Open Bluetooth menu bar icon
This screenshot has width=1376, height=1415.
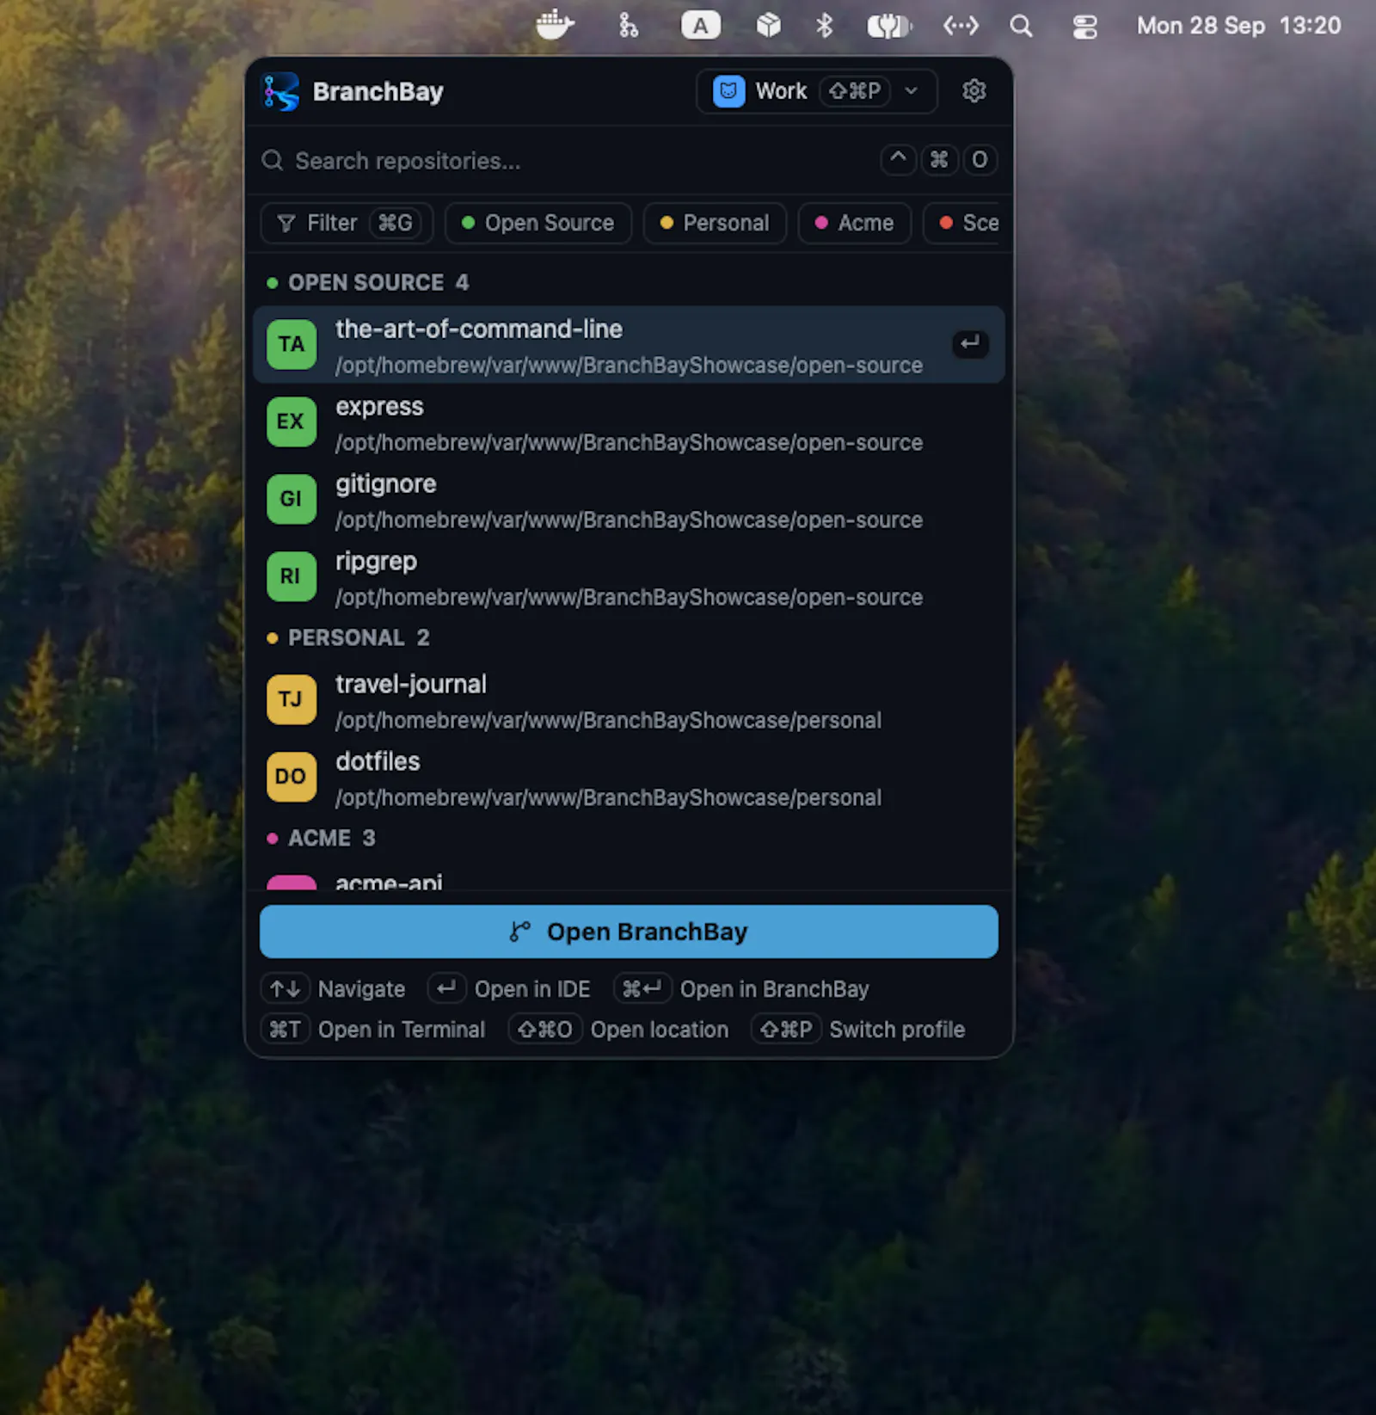824,26
